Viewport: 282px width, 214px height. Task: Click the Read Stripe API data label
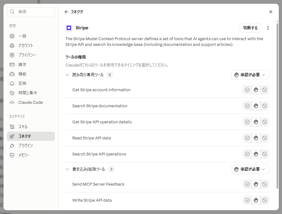[x=91, y=138]
